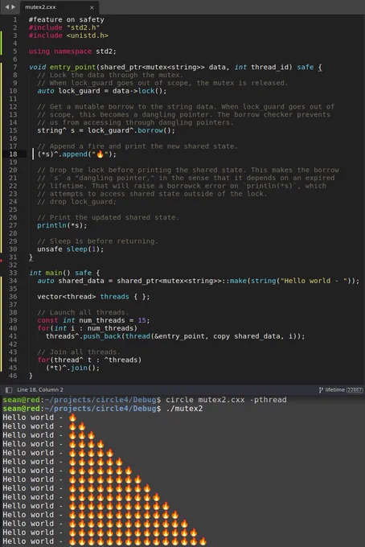Click the './mutex2' terminal command
This screenshot has width=365, height=547.
pos(184,409)
